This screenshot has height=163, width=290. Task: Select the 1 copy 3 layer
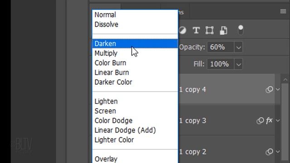coord(227,120)
